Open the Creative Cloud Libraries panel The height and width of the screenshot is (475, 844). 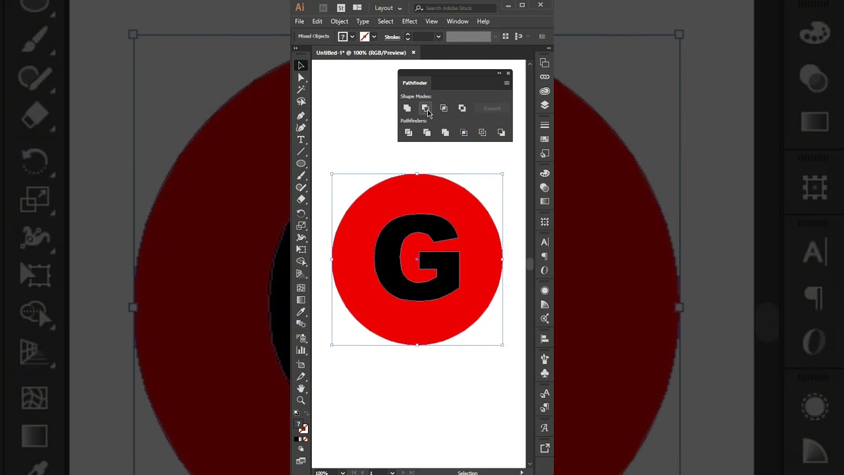coord(545,91)
